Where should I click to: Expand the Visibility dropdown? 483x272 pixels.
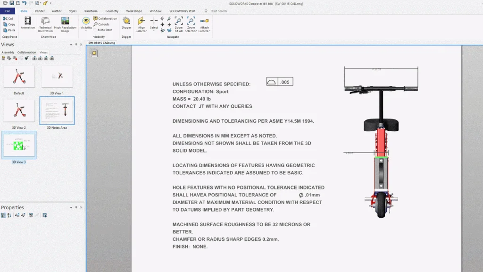tap(86, 31)
